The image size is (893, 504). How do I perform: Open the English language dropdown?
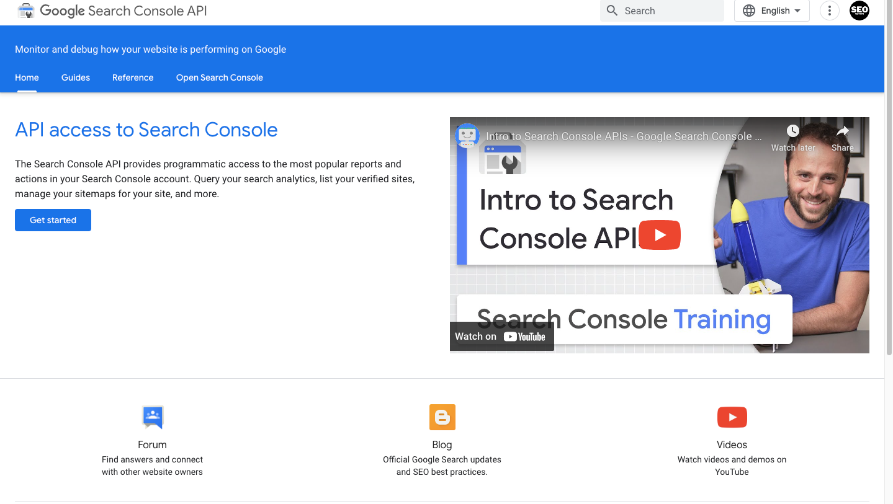pyautogui.click(x=772, y=11)
